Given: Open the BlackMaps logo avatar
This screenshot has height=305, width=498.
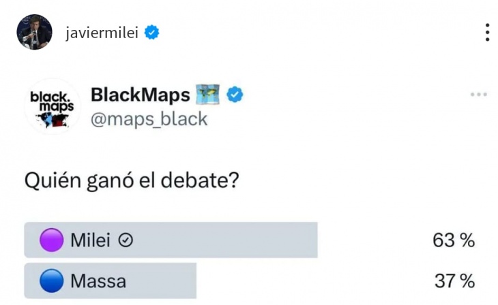Looking at the screenshot, I should coord(53,107).
